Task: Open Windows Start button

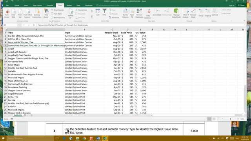Action: 3,138
